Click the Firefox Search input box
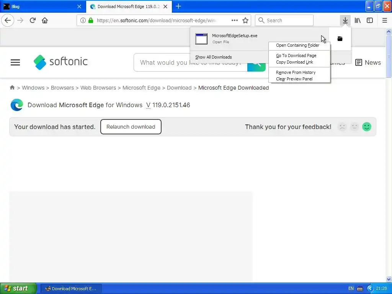This screenshot has width=392, height=294. 284,20
